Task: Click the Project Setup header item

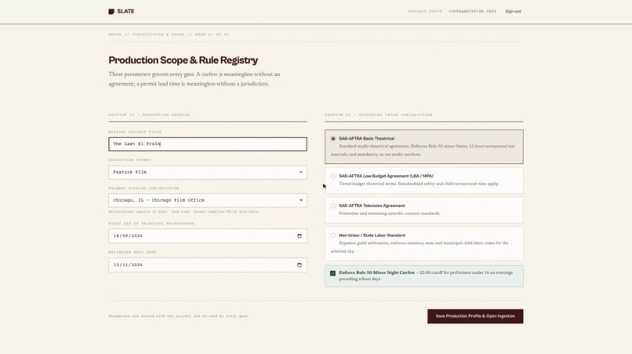Action: pos(425,11)
